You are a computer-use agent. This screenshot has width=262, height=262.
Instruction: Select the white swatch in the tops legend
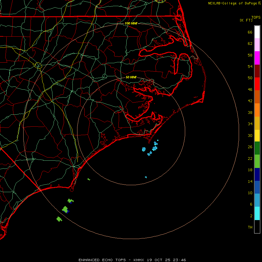click(x=257, y=32)
